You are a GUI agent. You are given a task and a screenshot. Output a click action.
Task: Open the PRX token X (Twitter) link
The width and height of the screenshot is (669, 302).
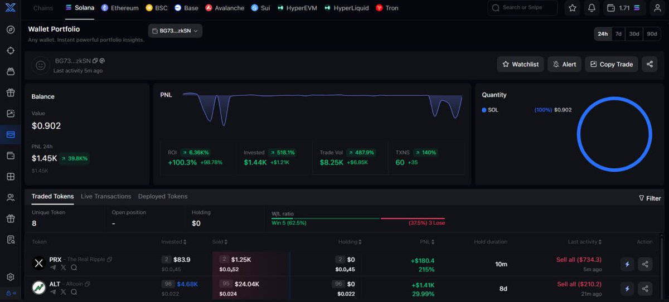click(x=64, y=267)
